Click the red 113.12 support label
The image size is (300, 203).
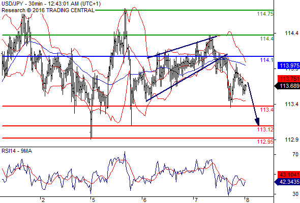point(265,129)
